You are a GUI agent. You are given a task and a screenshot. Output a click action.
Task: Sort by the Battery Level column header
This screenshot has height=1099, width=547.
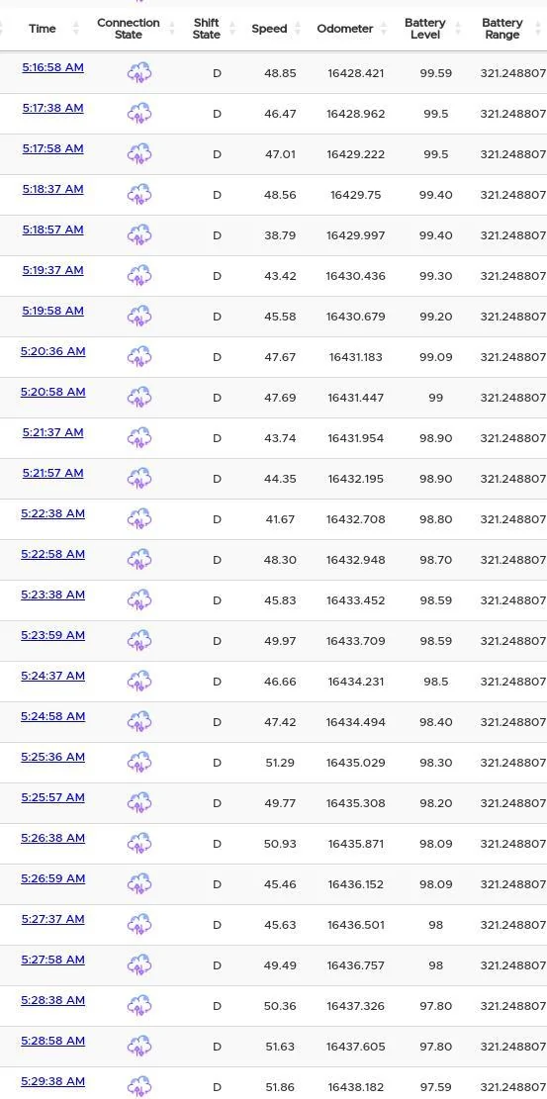pyautogui.click(x=425, y=29)
